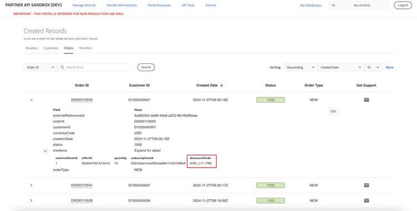Open order ID link D9200110553

pyautogui.click(x=82, y=100)
